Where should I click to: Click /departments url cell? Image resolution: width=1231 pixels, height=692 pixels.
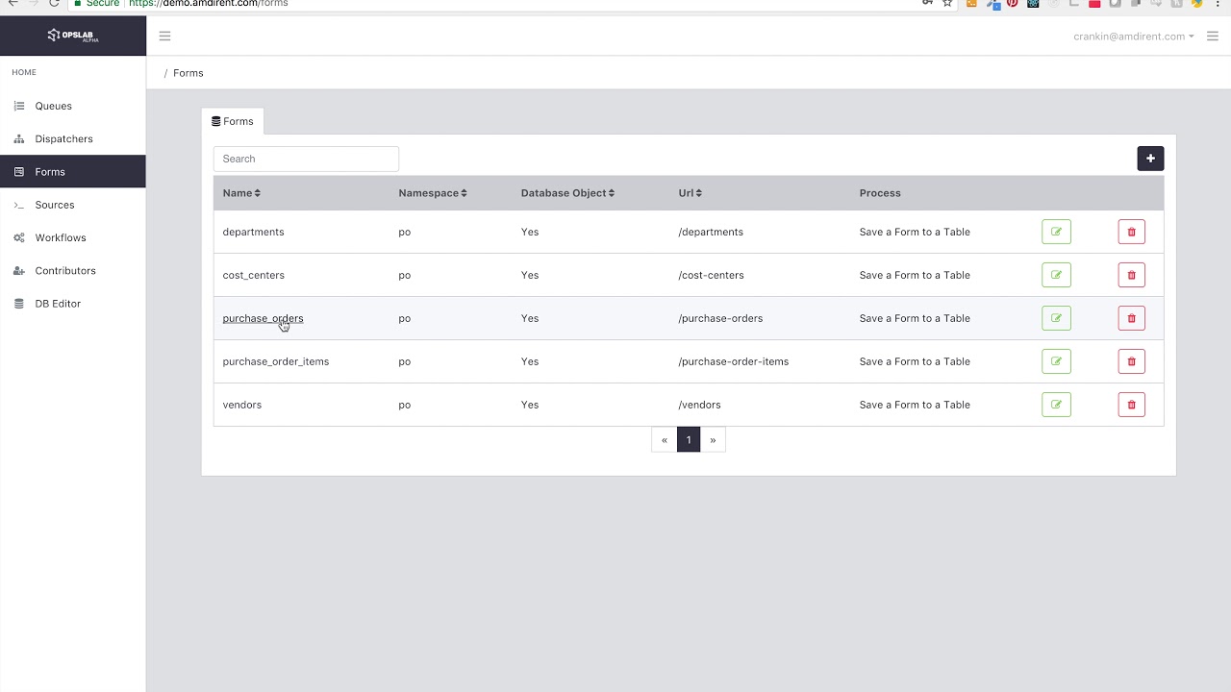click(711, 232)
